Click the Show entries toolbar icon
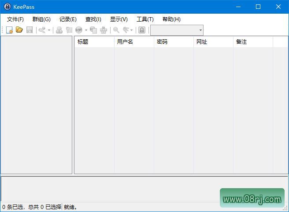The width and height of the screenshot is (289, 212). (x=126, y=30)
